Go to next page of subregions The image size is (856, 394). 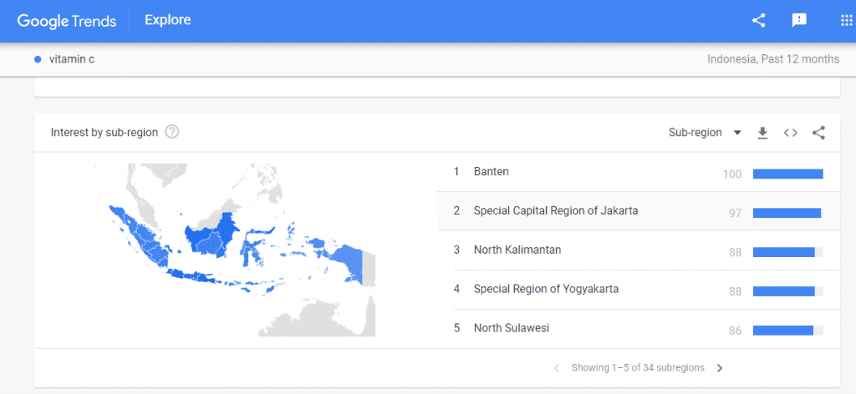(720, 368)
